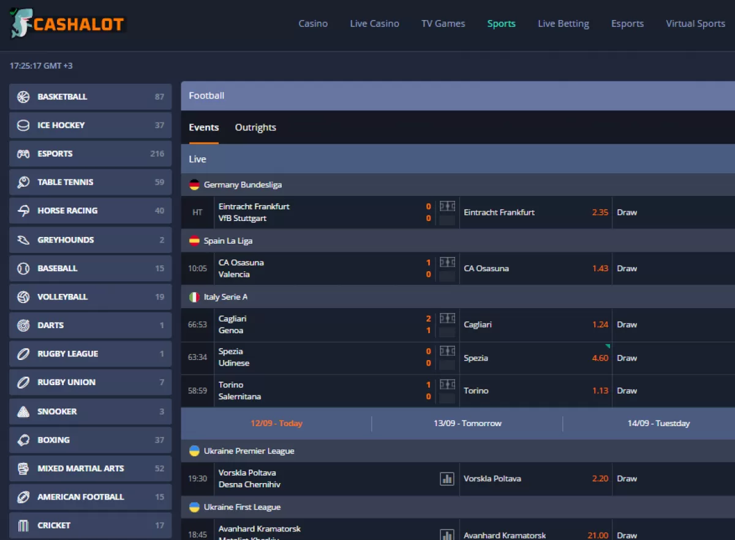735x540 pixels.
Task: Switch to the Outrights tab
Action: (x=255, y=127)
